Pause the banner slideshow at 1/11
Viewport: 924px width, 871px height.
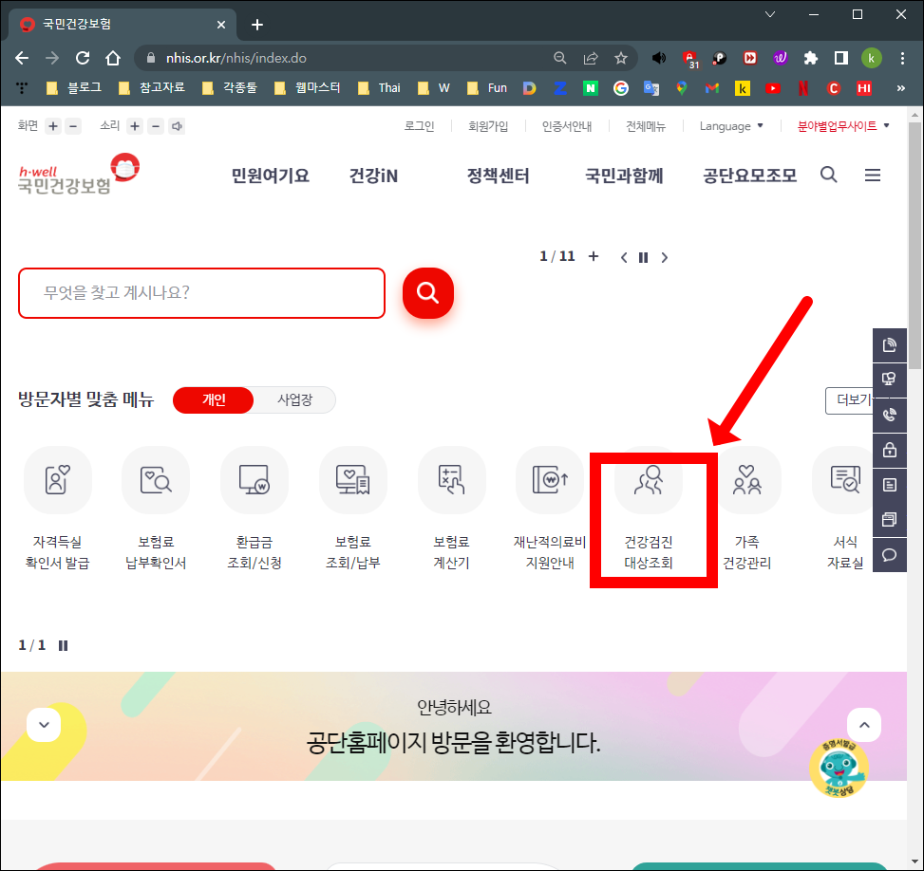click(x=643, y=256)
